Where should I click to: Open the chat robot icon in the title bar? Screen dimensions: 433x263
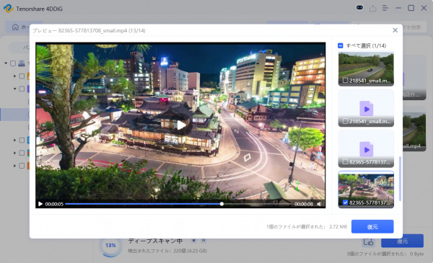click(x=359, y=8)
